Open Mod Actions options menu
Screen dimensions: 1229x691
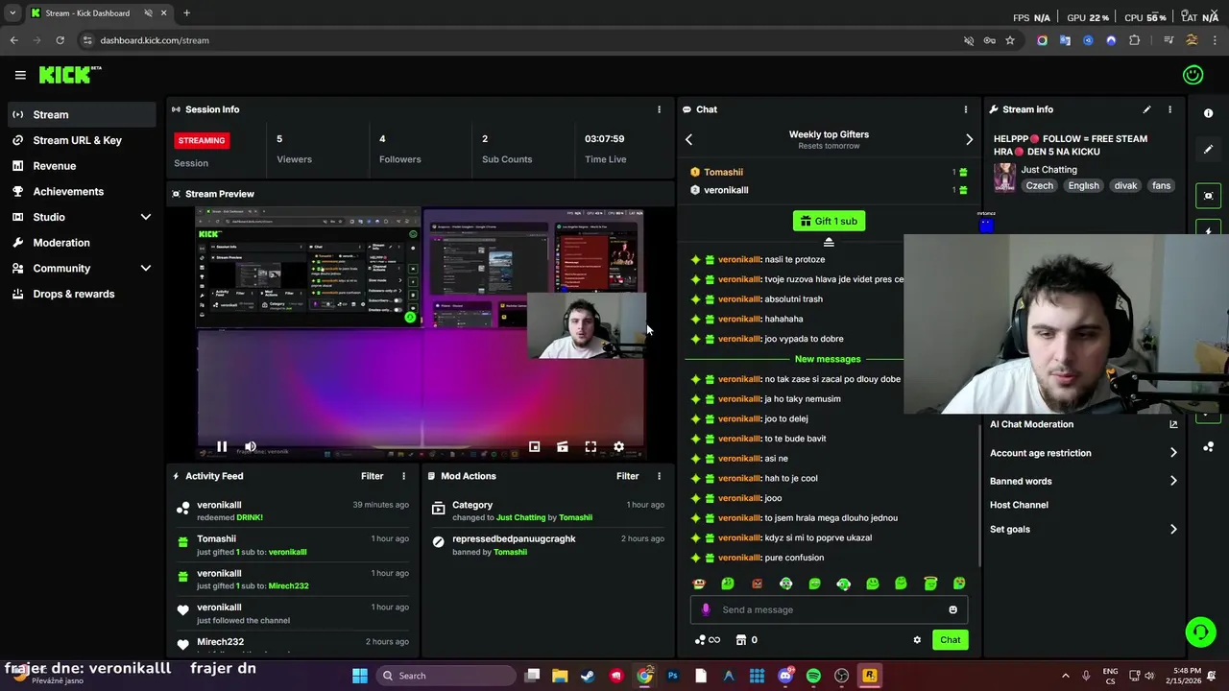click(659, 476)
